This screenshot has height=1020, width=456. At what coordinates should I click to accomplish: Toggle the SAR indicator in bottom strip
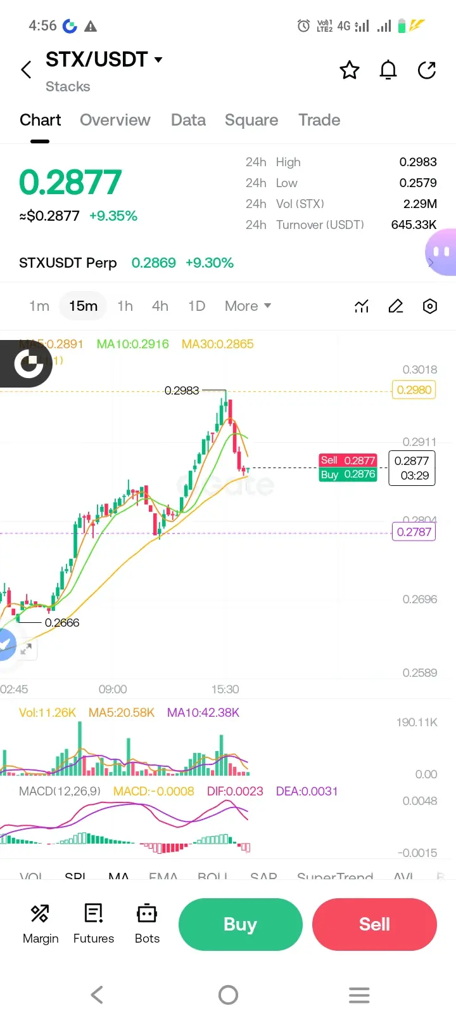click(263, 877)
